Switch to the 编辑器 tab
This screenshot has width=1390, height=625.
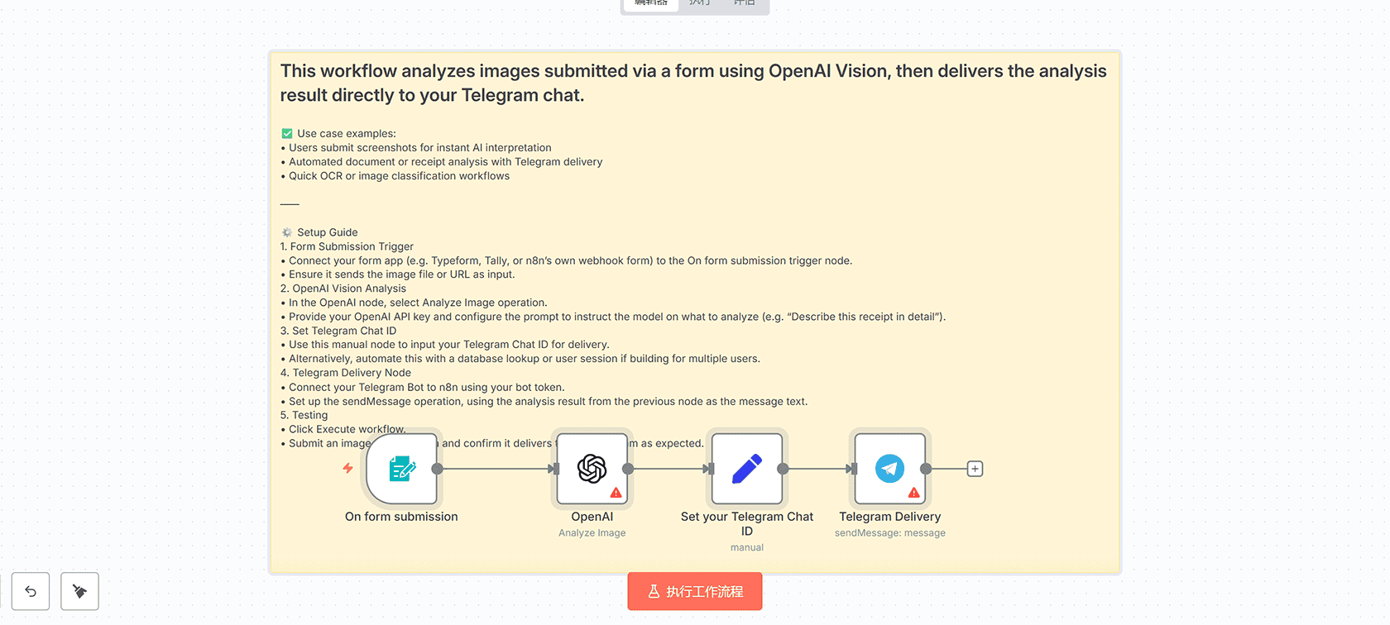651,3
